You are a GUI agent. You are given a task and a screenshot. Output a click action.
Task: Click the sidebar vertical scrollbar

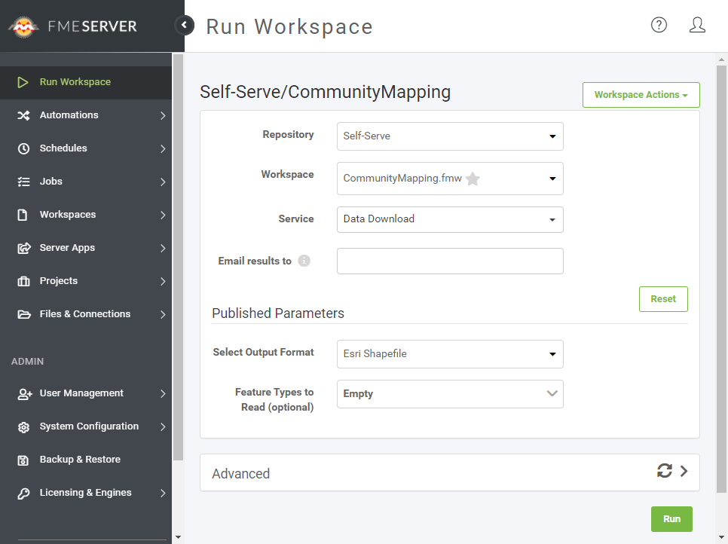(178, 256)
